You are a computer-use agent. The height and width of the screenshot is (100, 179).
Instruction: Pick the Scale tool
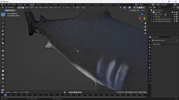point(3,31)
